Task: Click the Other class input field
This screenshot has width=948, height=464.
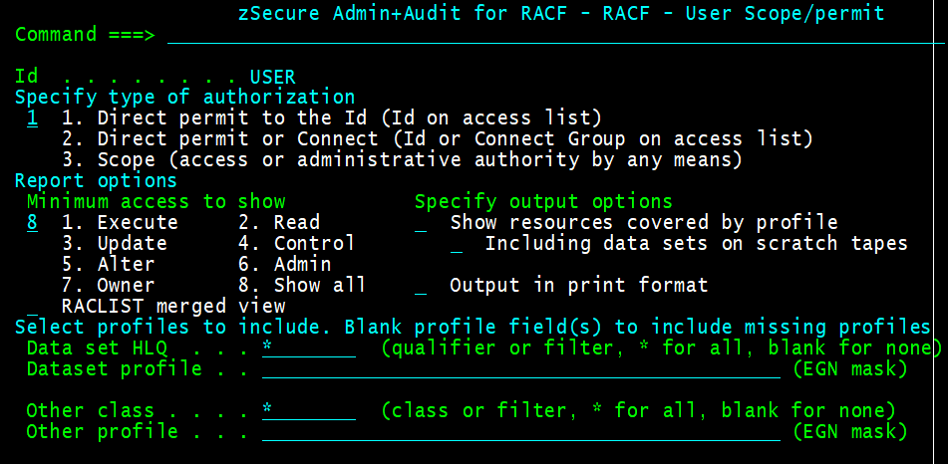Action: [309, 411]
